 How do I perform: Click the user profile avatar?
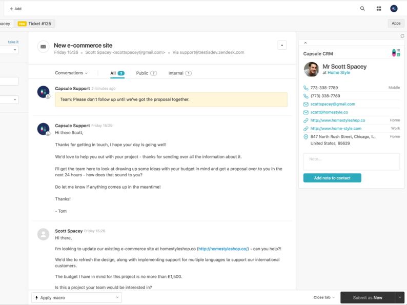(x=394, y=9)
